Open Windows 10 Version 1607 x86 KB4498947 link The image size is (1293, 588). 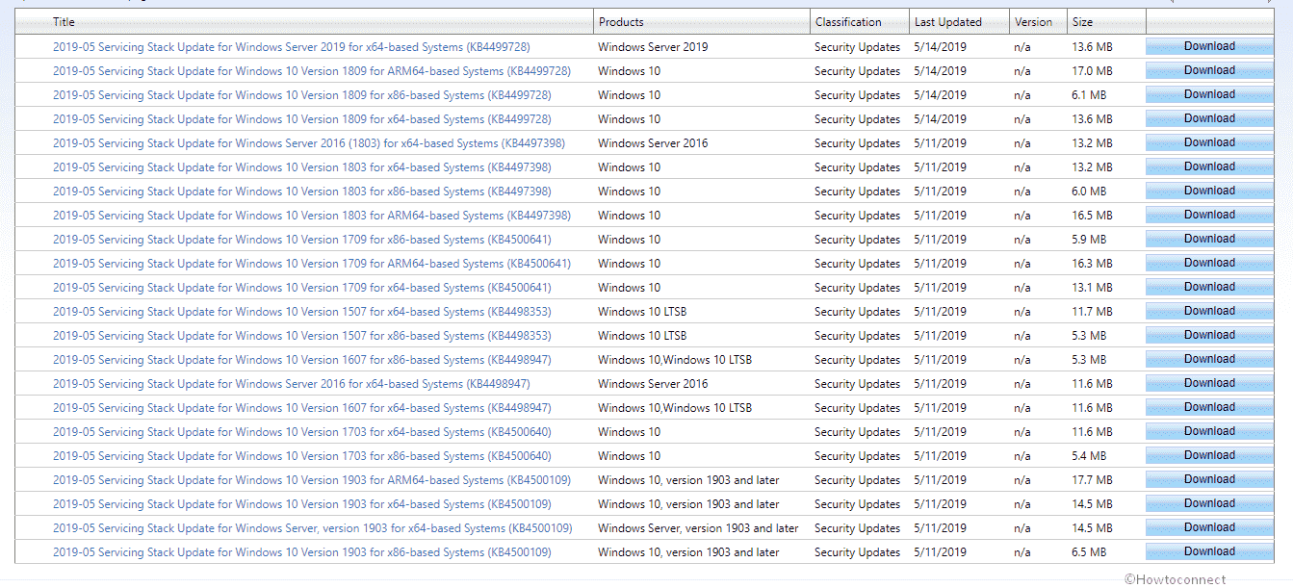[302, 360]
